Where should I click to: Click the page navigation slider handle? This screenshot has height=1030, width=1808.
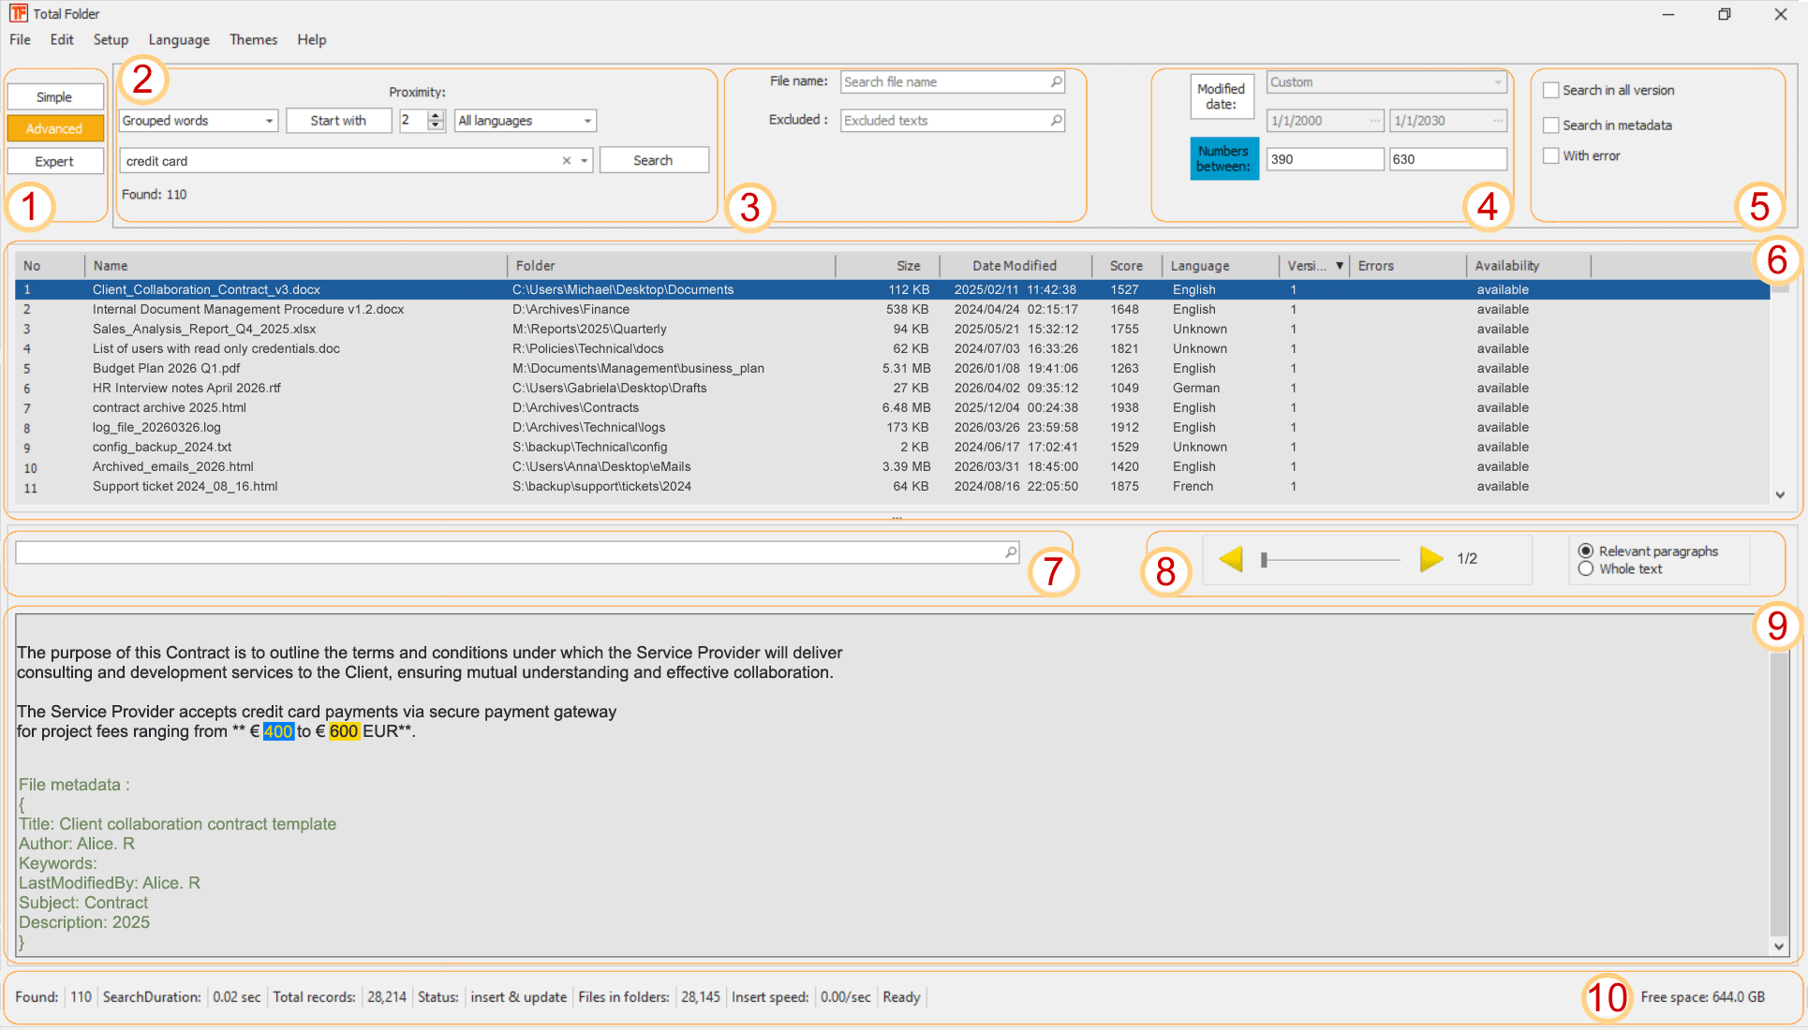pos(1264,560)
